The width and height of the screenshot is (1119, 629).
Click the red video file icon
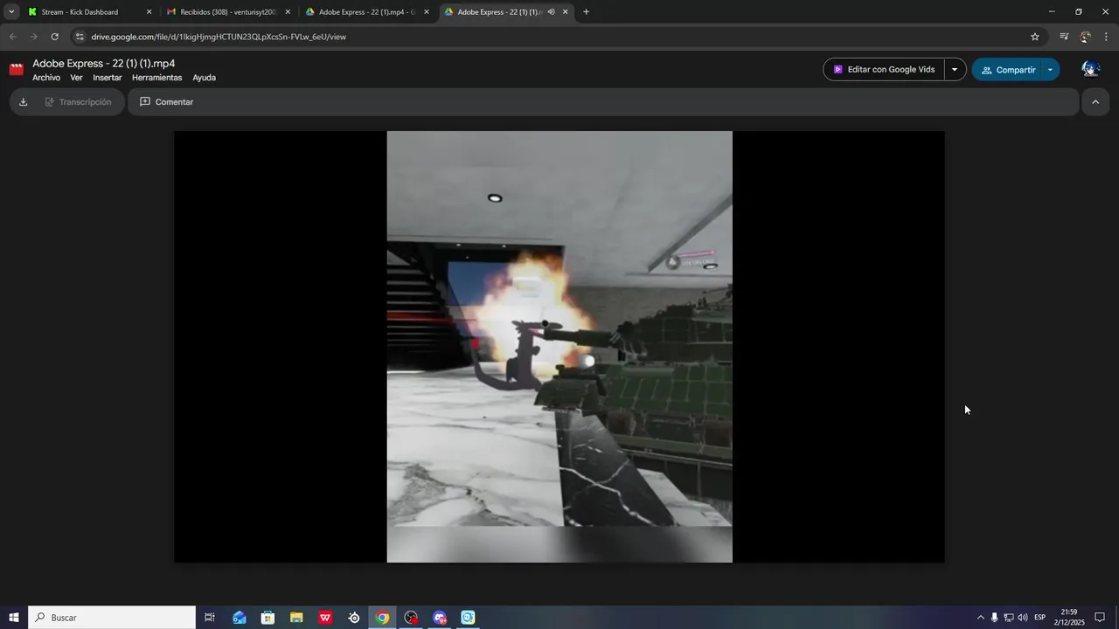point(17,70)
